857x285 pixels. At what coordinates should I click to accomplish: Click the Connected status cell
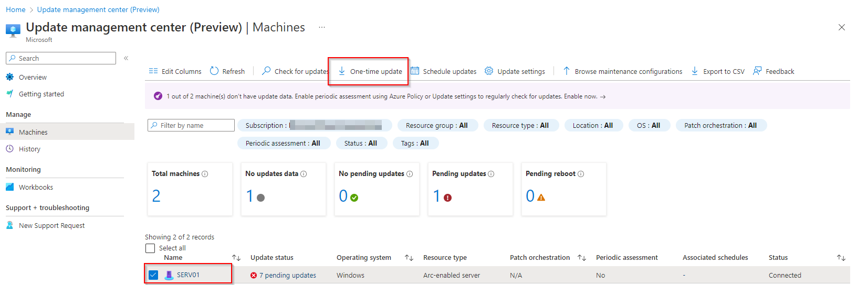[x=785, y=275]
